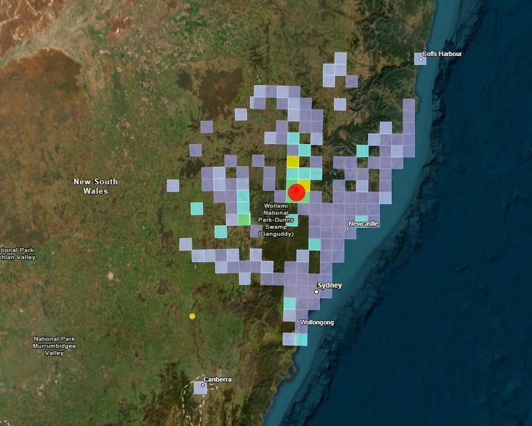Viewport: 532px width, 426px height.
Task: Click the red earthquake epicenter marker
Action: tap(297, 191)
